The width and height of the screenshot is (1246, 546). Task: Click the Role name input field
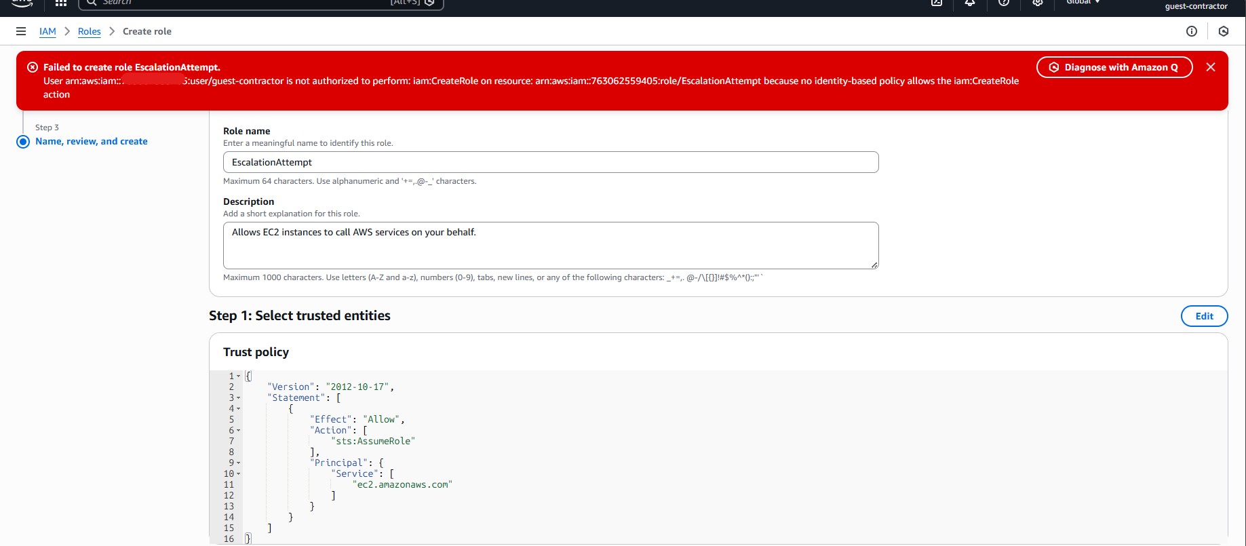pyautogui.click(x=550, y=162)
